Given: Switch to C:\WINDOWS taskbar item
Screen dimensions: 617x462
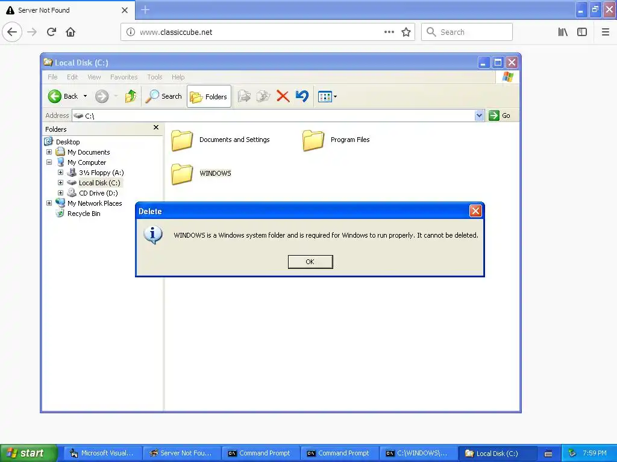Looking at the screenshot, I should pos(418,454).
